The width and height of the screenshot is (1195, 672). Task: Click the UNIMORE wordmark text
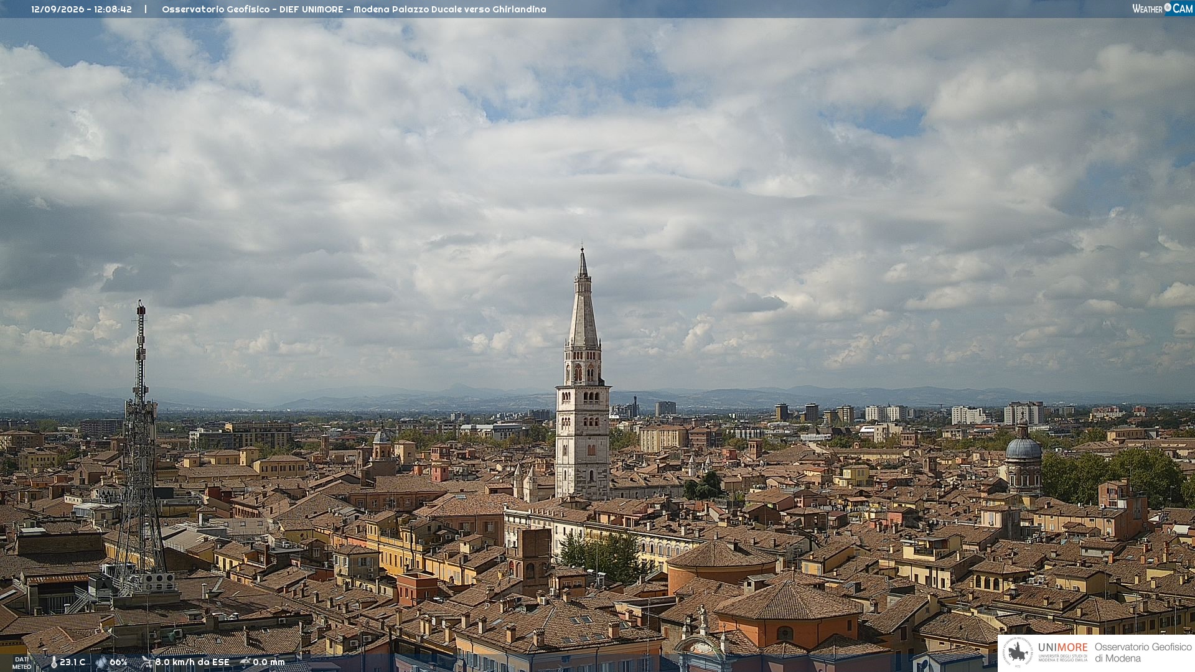pyautogui.click(x=1063, y=648)
